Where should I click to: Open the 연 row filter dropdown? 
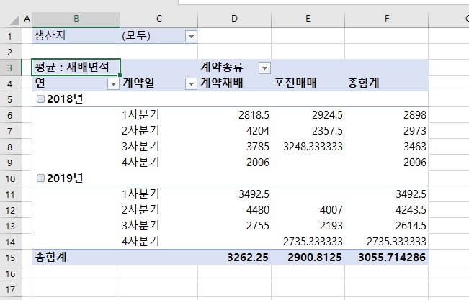coord(113,84)
